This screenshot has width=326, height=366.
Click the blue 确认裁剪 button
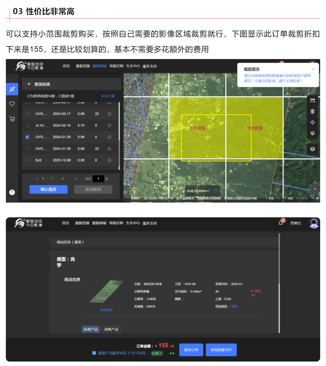[48, 190]
